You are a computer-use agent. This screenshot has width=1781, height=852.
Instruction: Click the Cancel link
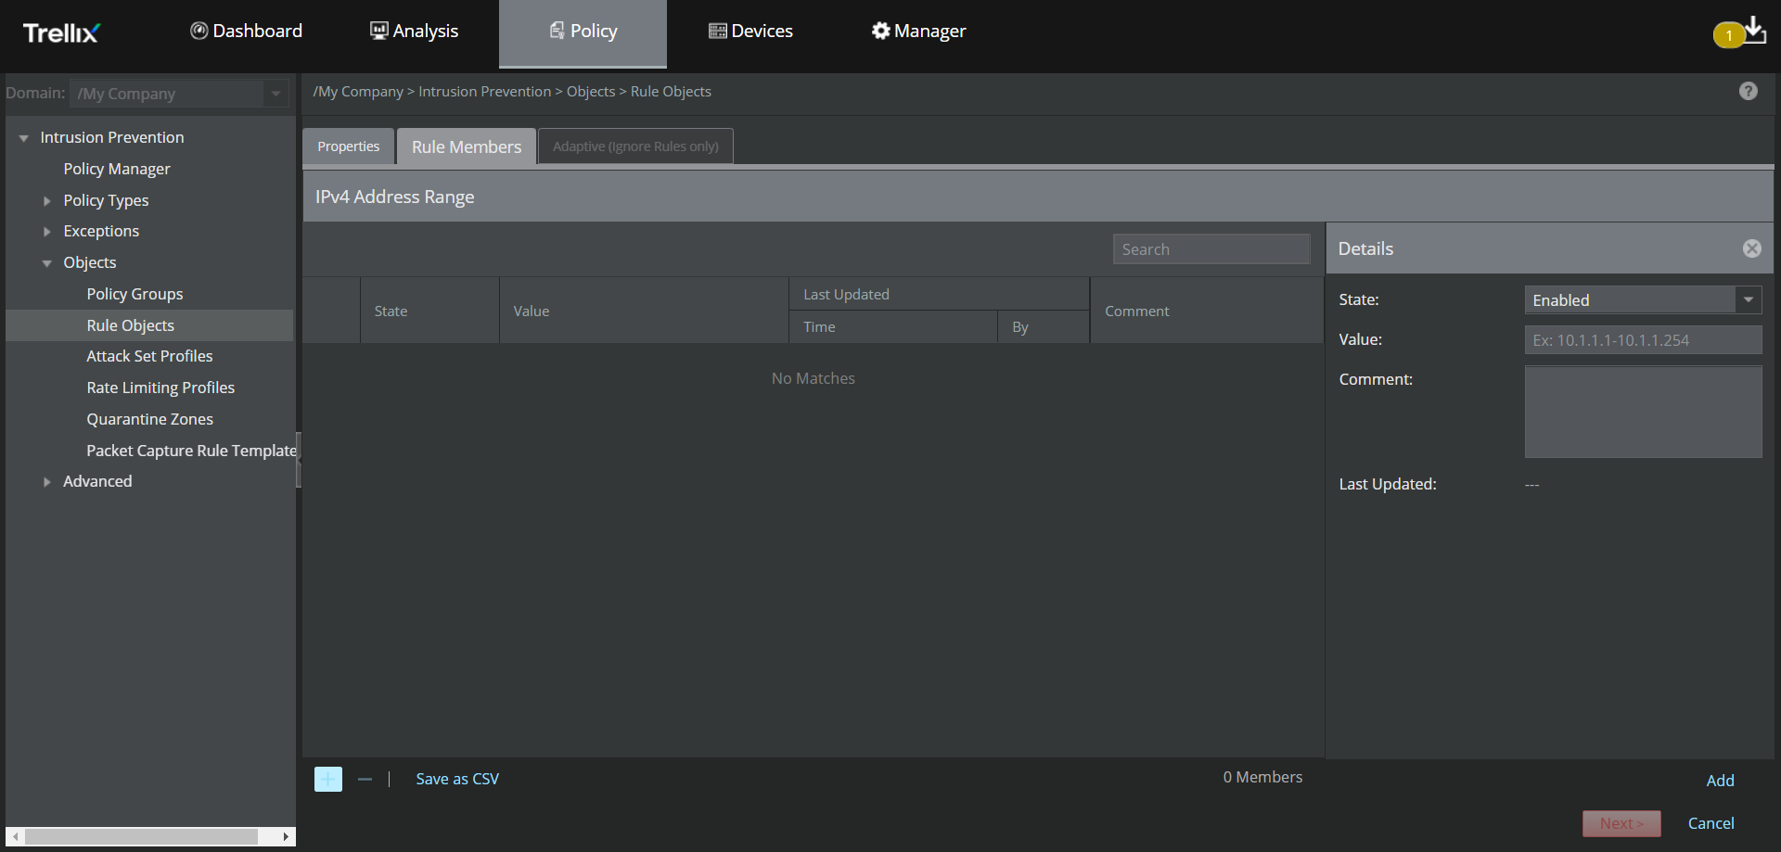coord(1711,823)
